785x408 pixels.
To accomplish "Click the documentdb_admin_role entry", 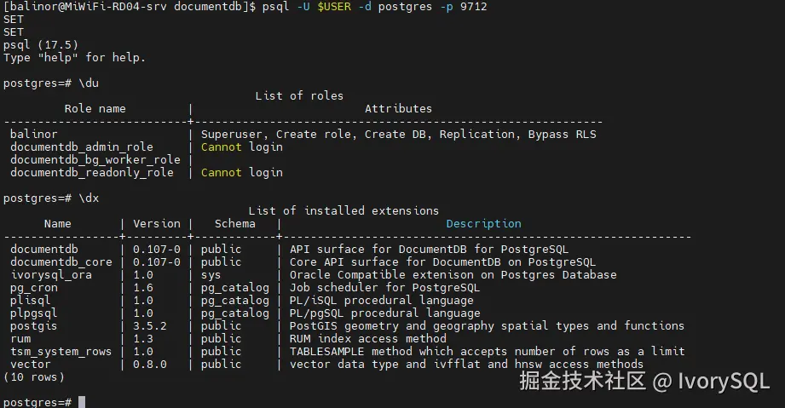I will click(x=82, y=147).
